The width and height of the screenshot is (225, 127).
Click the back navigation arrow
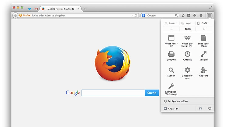click(15, 15)
